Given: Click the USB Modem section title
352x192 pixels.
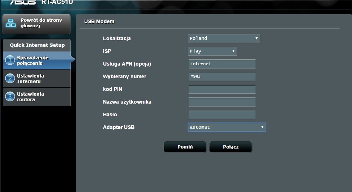Looking at the screenshot, I should 99,21.
